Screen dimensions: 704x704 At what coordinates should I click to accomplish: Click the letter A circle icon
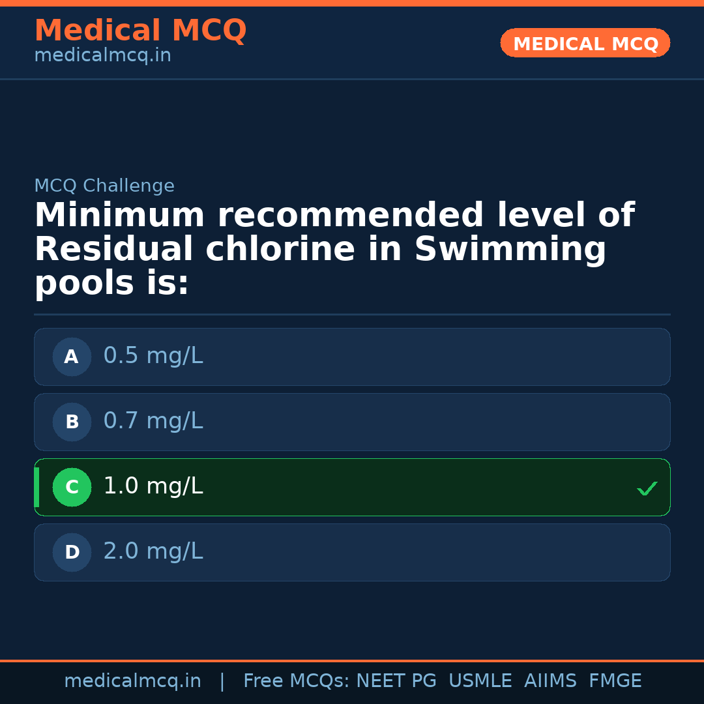click(72, 357)
